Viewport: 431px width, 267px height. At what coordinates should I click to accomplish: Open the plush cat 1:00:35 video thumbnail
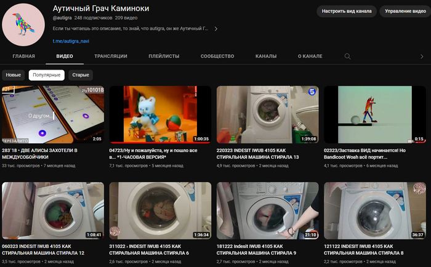pyautogui.click(x=160, y=114)
